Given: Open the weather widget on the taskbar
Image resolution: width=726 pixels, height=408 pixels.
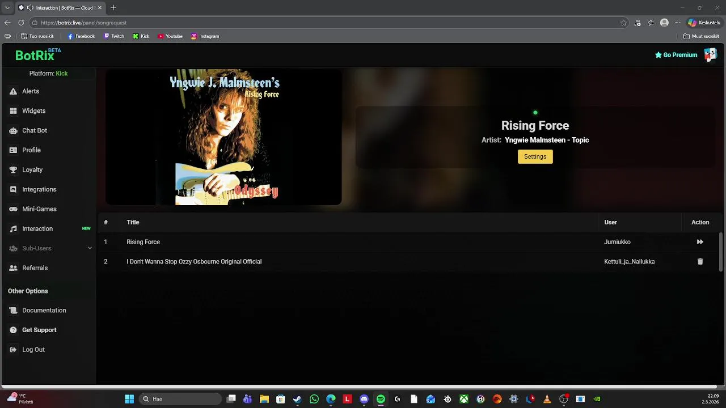Looking at the screenshot, I should (19, 399).
